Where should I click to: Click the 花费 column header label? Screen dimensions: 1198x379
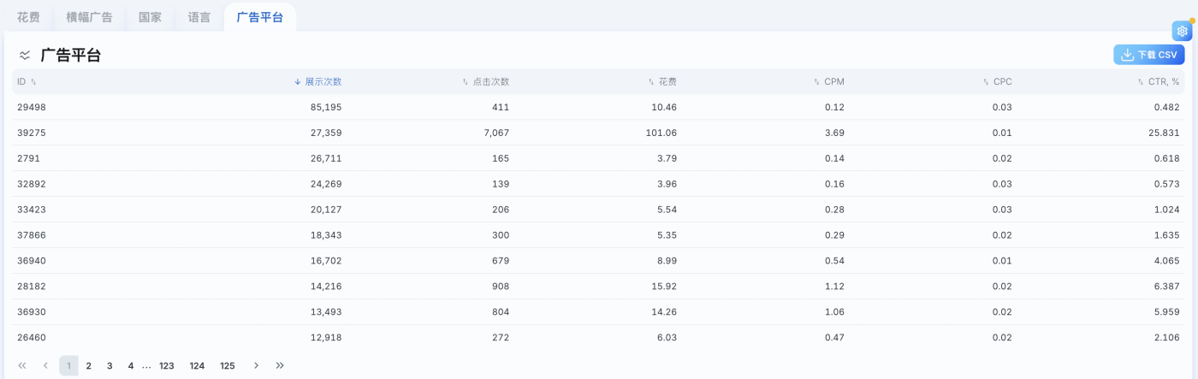[x=667, y=82]
